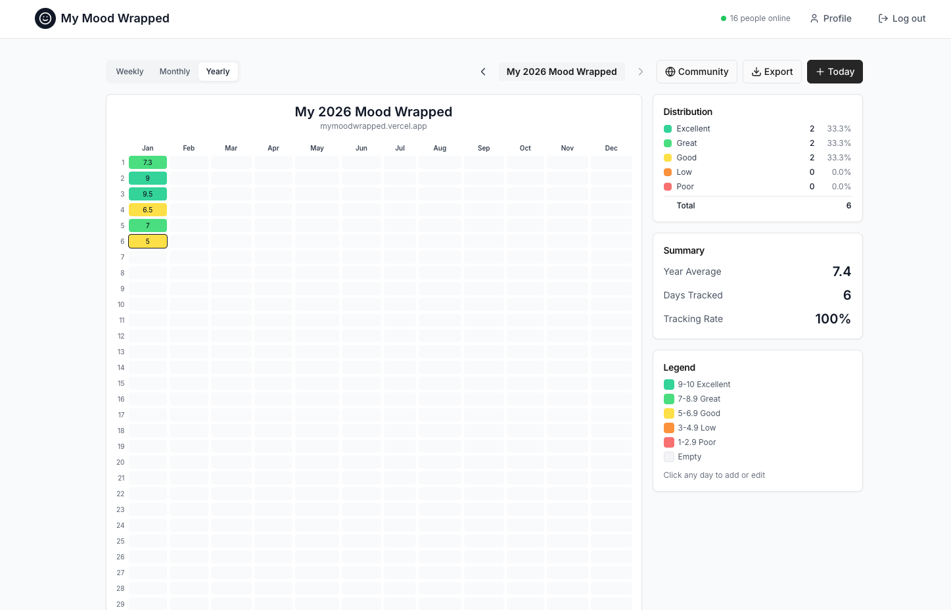The image size is (951, 610).
Task: Click the 9-10 Excellent legend swatch
Action: 669,384
